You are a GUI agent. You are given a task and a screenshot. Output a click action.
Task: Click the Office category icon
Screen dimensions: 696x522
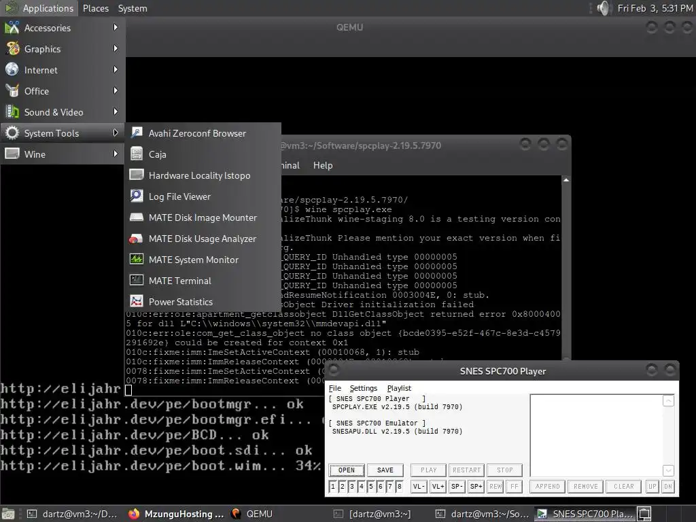[x=12, y=91]
